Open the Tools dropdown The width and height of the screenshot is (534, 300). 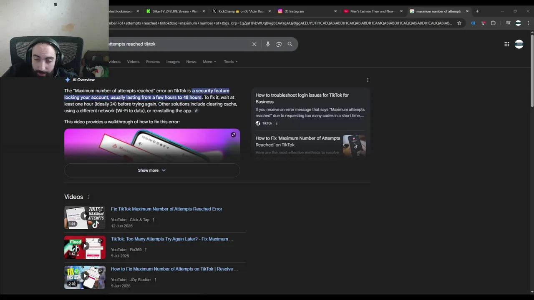[x=230, y=62]
